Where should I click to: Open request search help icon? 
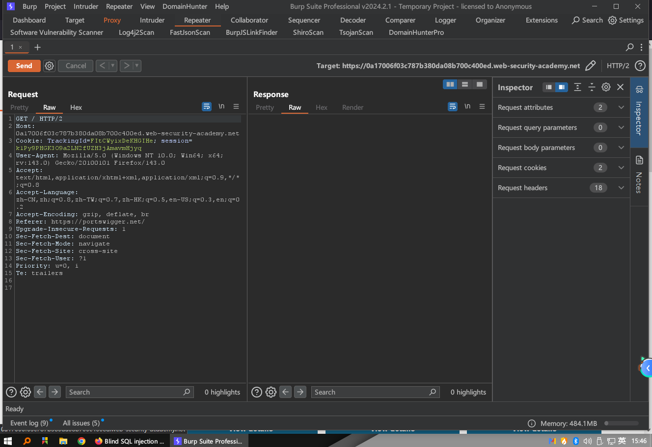[11, 392]
